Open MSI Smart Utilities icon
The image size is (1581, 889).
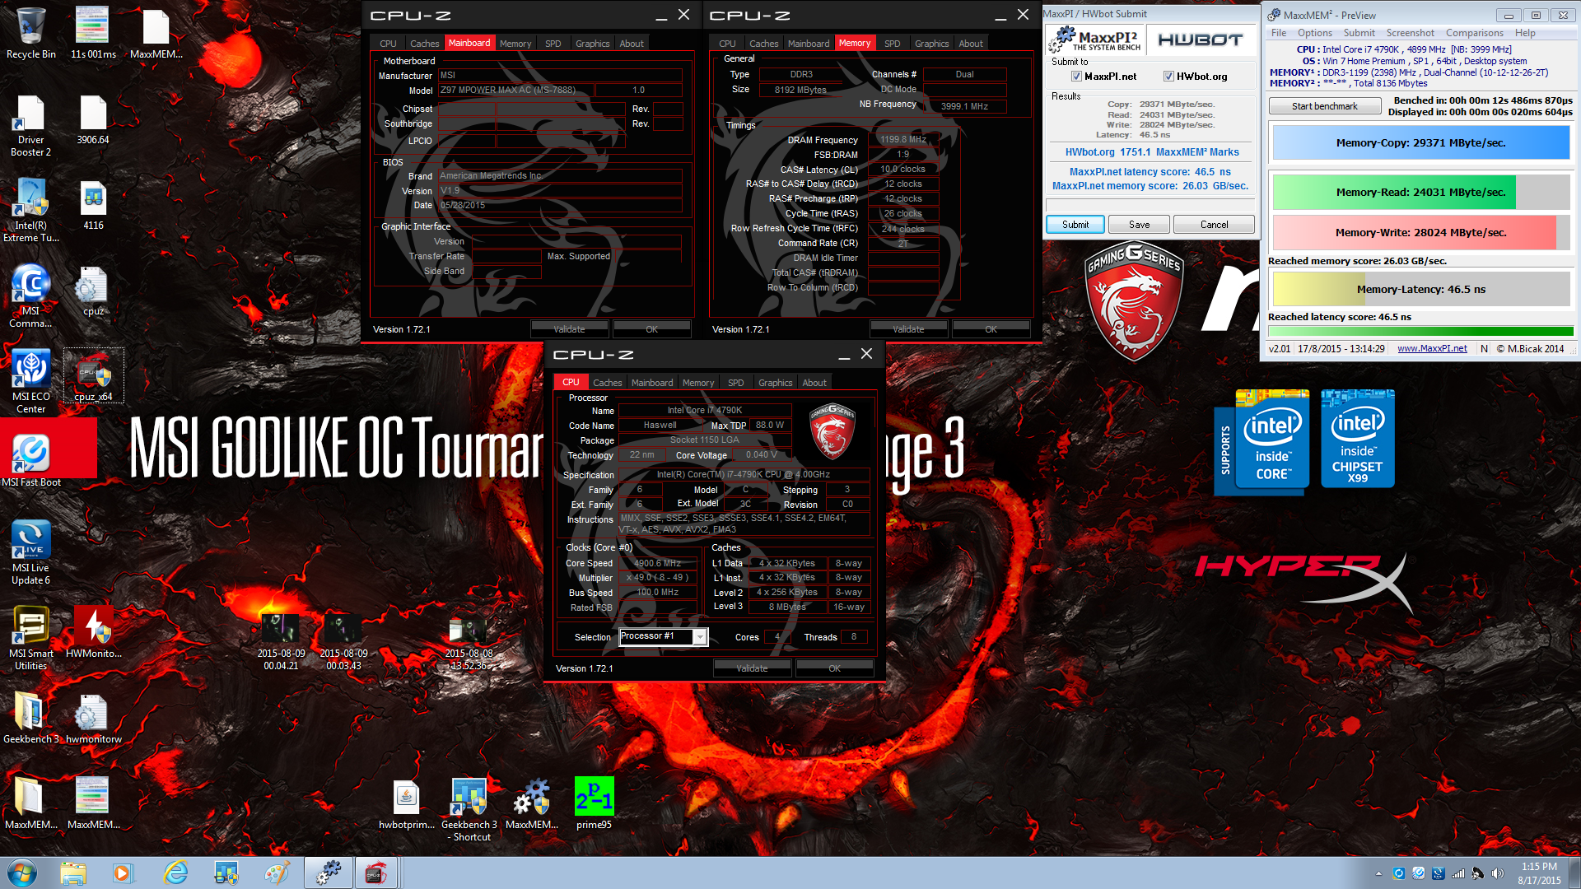coord(30,639)
